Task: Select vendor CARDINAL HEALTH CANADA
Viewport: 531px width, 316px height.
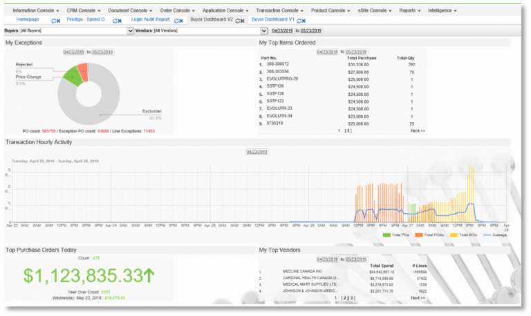Action: coord(311,278)
